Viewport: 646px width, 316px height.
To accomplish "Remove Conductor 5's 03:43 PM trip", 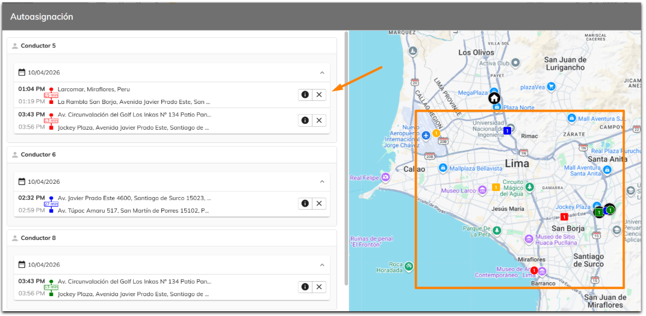I will tap(319, 120).
